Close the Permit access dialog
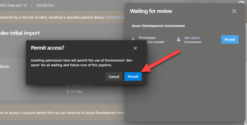Image resolution: width=247 pixels, height=125 pixels. [x=135, y=48]
